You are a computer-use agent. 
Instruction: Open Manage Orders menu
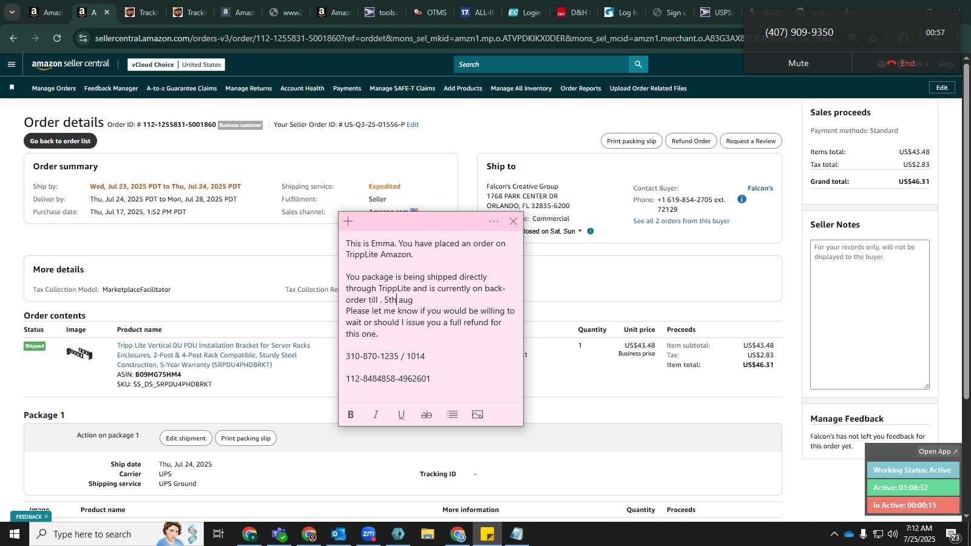pyautogui.click(x=54, y=89)
